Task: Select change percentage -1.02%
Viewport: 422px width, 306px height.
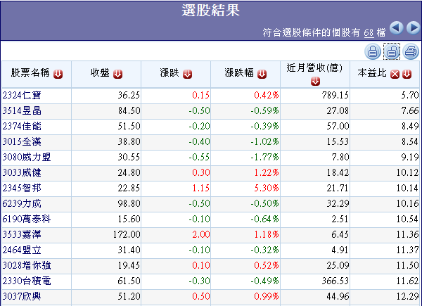Action: click(x=264, y=141)
